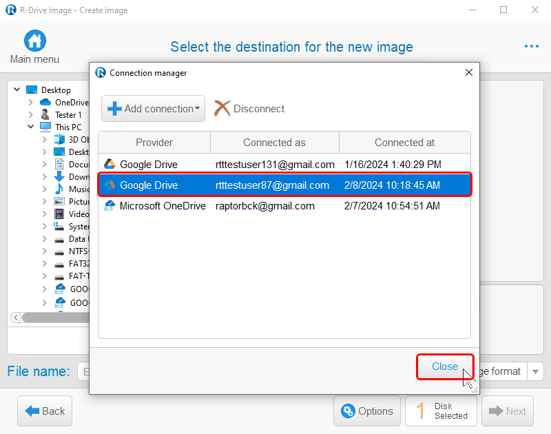The height and width of the screenshot is (434, 551).
Task: Expand the FAT32 drive tree node
Action: click(x=44, y=264)
